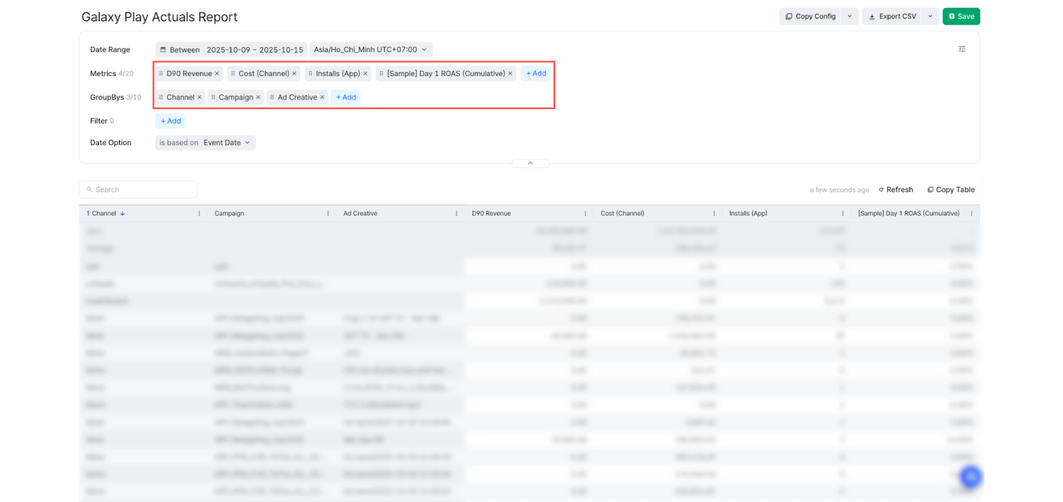
Task: Click drag handle of Installs (App) chip
Action: [x=310, y=74]
